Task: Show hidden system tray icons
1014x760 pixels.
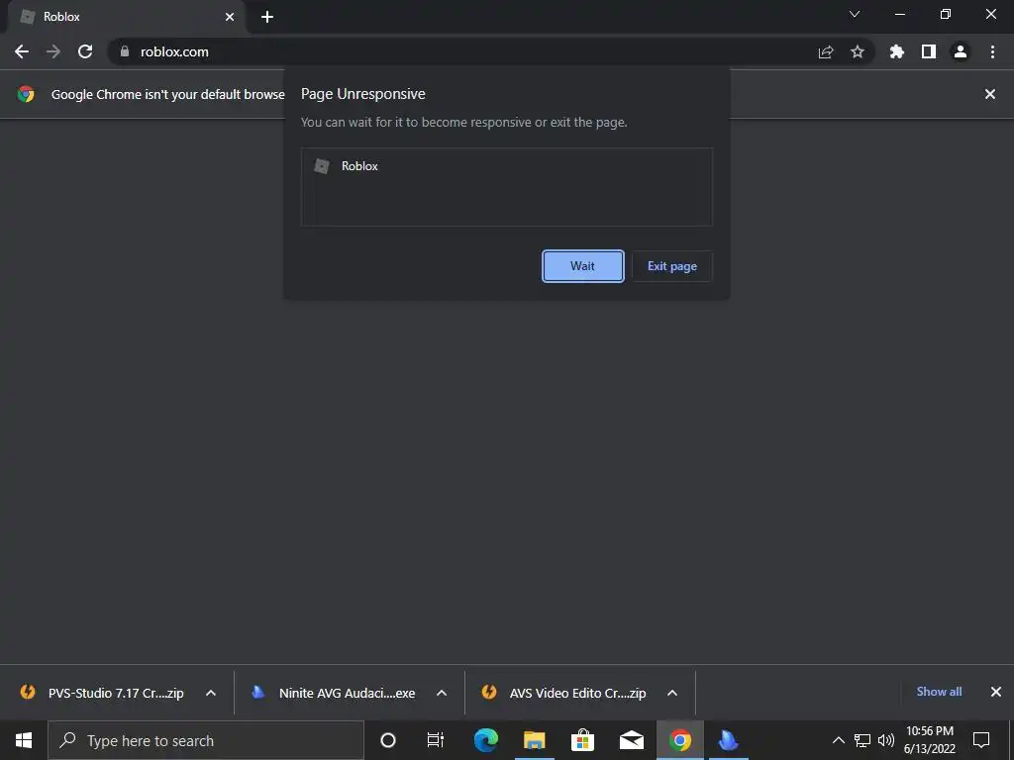Action: pos(838,740)
